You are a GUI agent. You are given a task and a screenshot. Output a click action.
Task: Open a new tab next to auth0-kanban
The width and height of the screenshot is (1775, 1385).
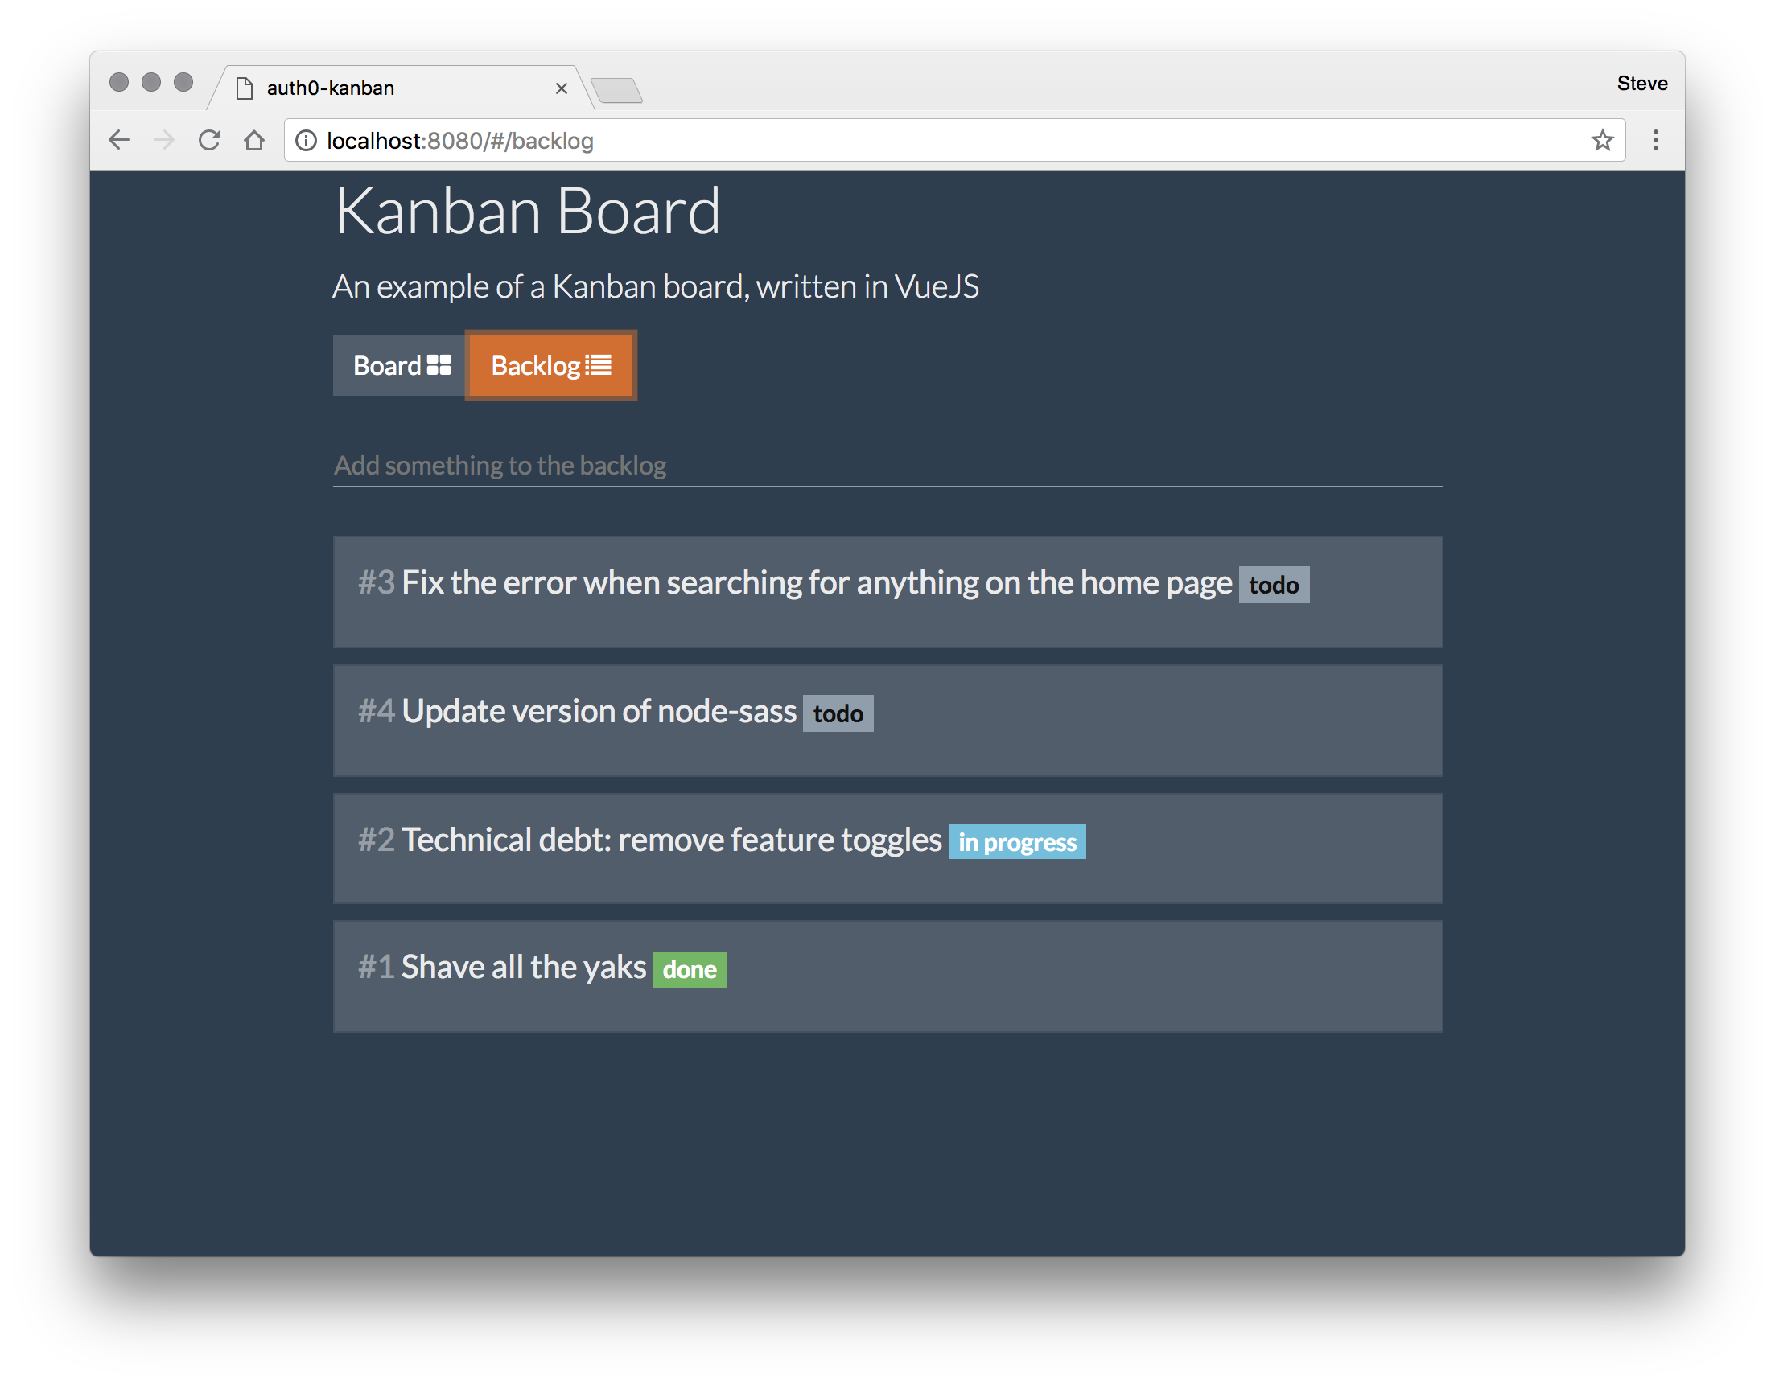pyautogui.click(x=617, y=90)
